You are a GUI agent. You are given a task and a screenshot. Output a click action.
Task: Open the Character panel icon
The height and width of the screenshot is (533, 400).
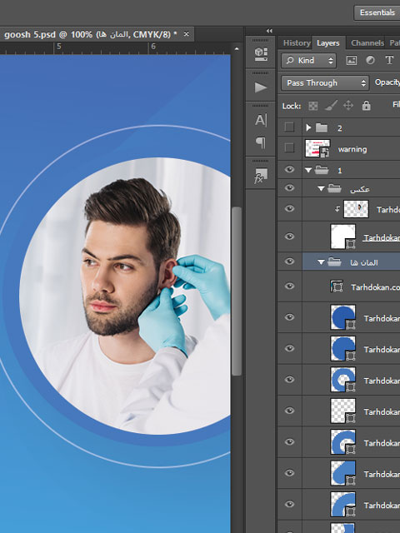click(x=261, y=120)
